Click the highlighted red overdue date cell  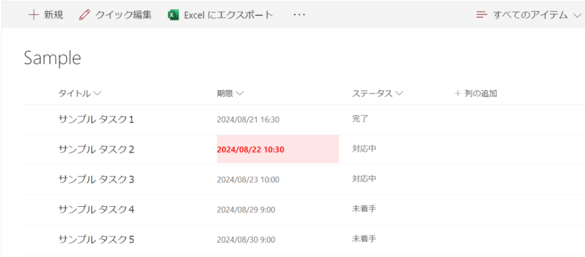tap(278, 150)
